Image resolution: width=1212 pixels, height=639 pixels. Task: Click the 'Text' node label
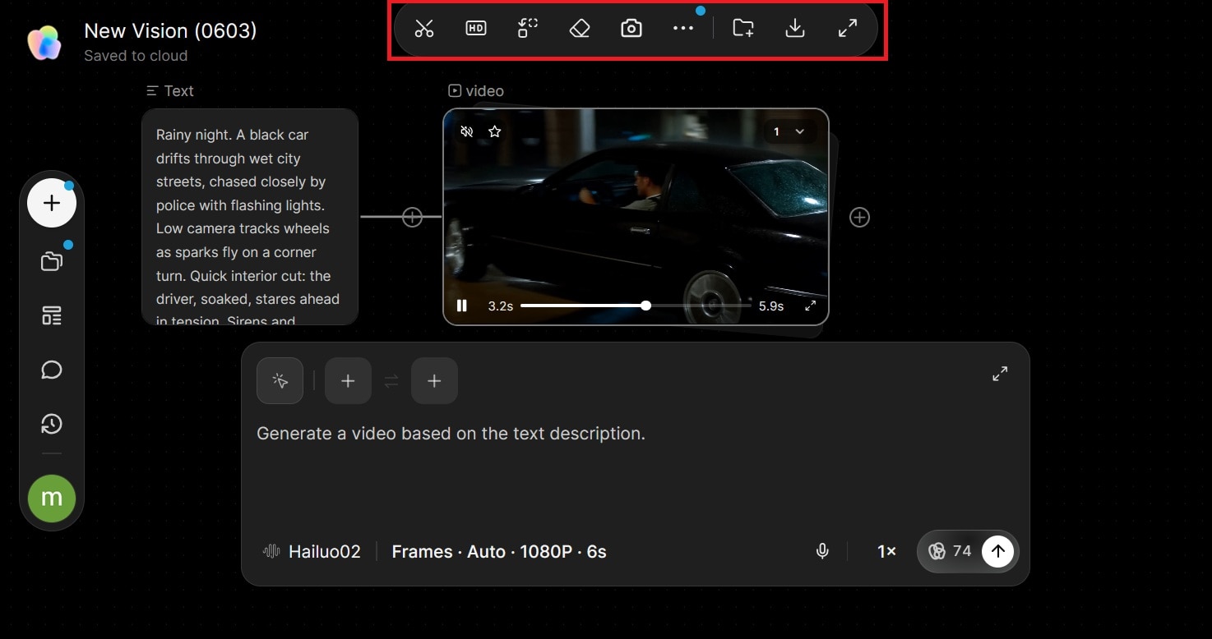pos(170,91)
